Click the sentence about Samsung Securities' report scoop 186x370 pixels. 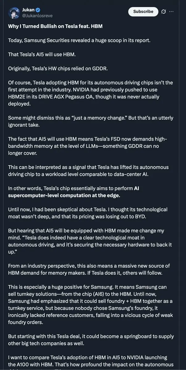click(x=79, y=40)
